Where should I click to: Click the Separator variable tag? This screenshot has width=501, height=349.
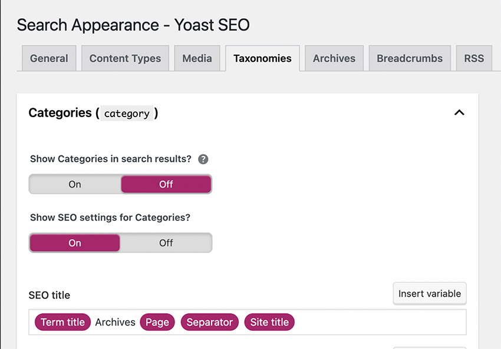click(210, 322)
